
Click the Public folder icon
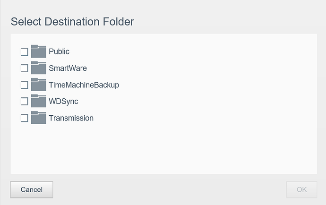38,51
